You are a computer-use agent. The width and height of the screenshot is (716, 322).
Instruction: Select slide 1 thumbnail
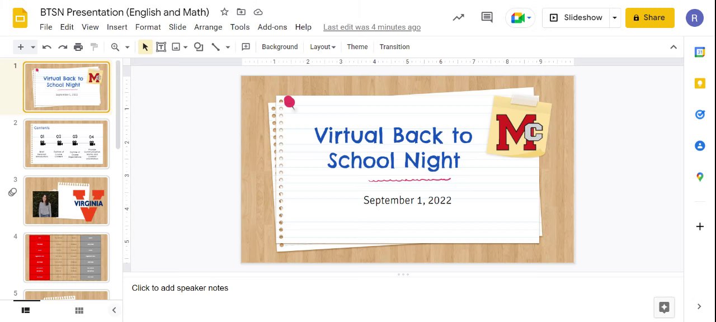pyautogui.click(x=67, y=87)
